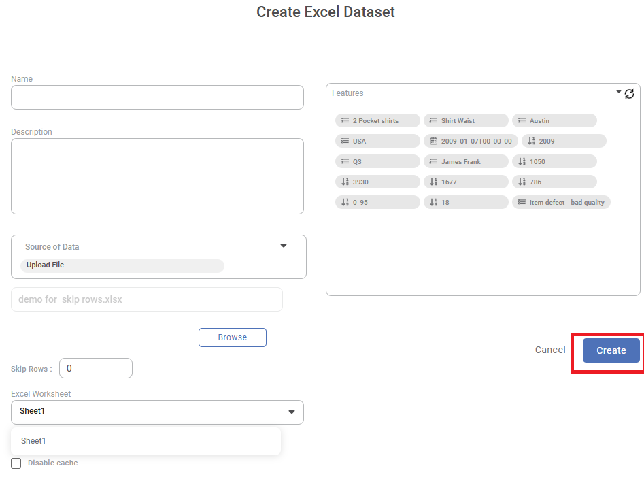Select Sheet1 from the worksheet list
This screenshot has height=494, width=644.
(x=34, y=441)
